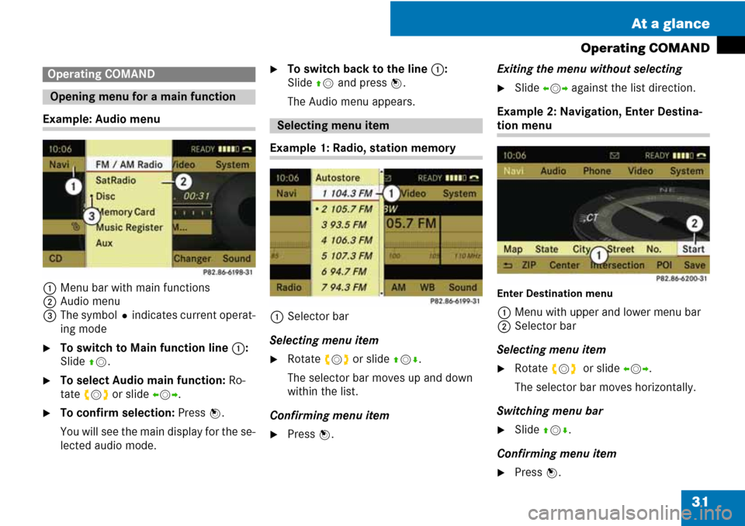Viewport: 745px width, 526px height.
Task: Select Center in lower destination menu bar
Action: click(x=564, y=265)
